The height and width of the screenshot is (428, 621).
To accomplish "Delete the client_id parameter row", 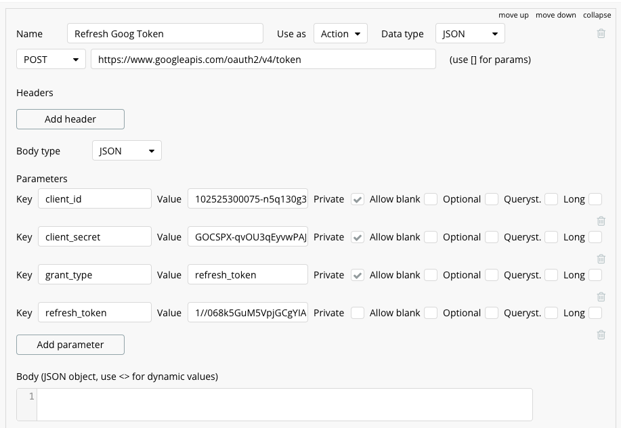I will [x=601, y=221].
